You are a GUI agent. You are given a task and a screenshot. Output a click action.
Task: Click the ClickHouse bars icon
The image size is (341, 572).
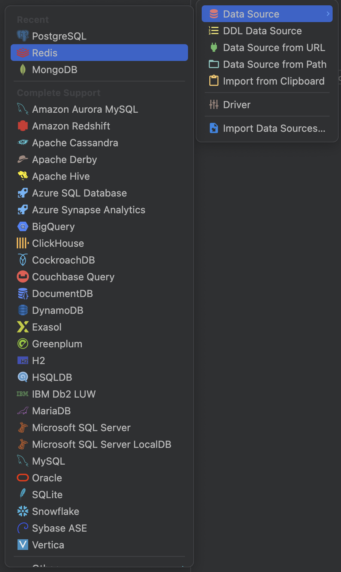coord(23,243)
